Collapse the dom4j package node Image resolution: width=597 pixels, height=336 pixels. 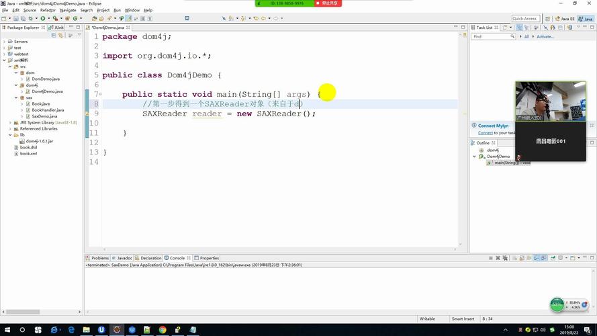[16, 85]
